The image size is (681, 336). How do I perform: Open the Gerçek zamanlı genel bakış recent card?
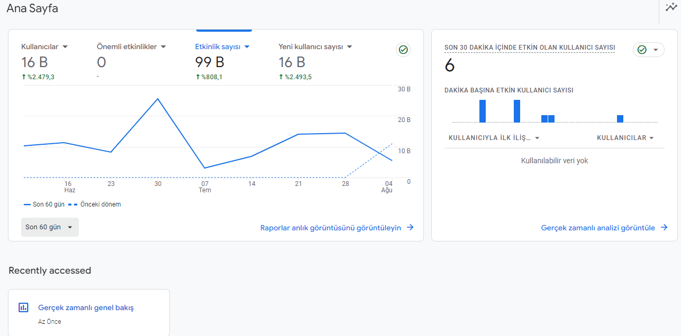[x=89, y=312]
